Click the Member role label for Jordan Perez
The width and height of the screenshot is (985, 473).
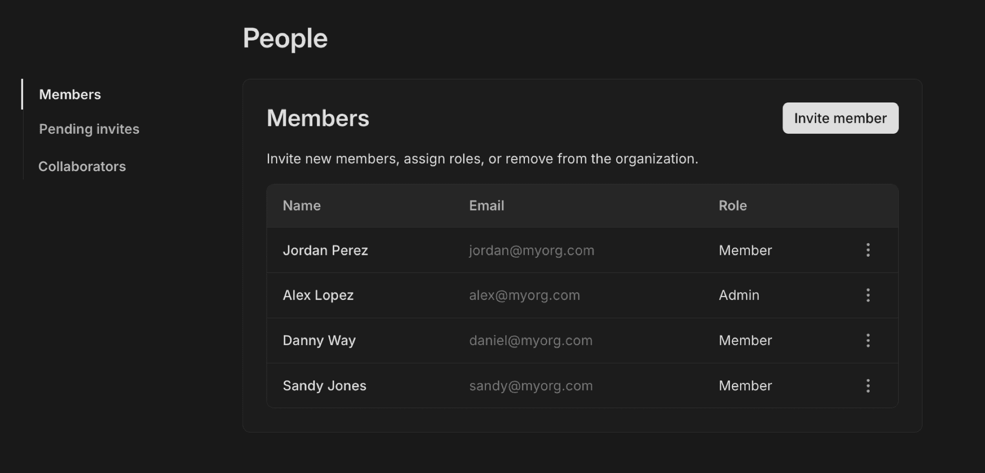click(x=745, y=251)
